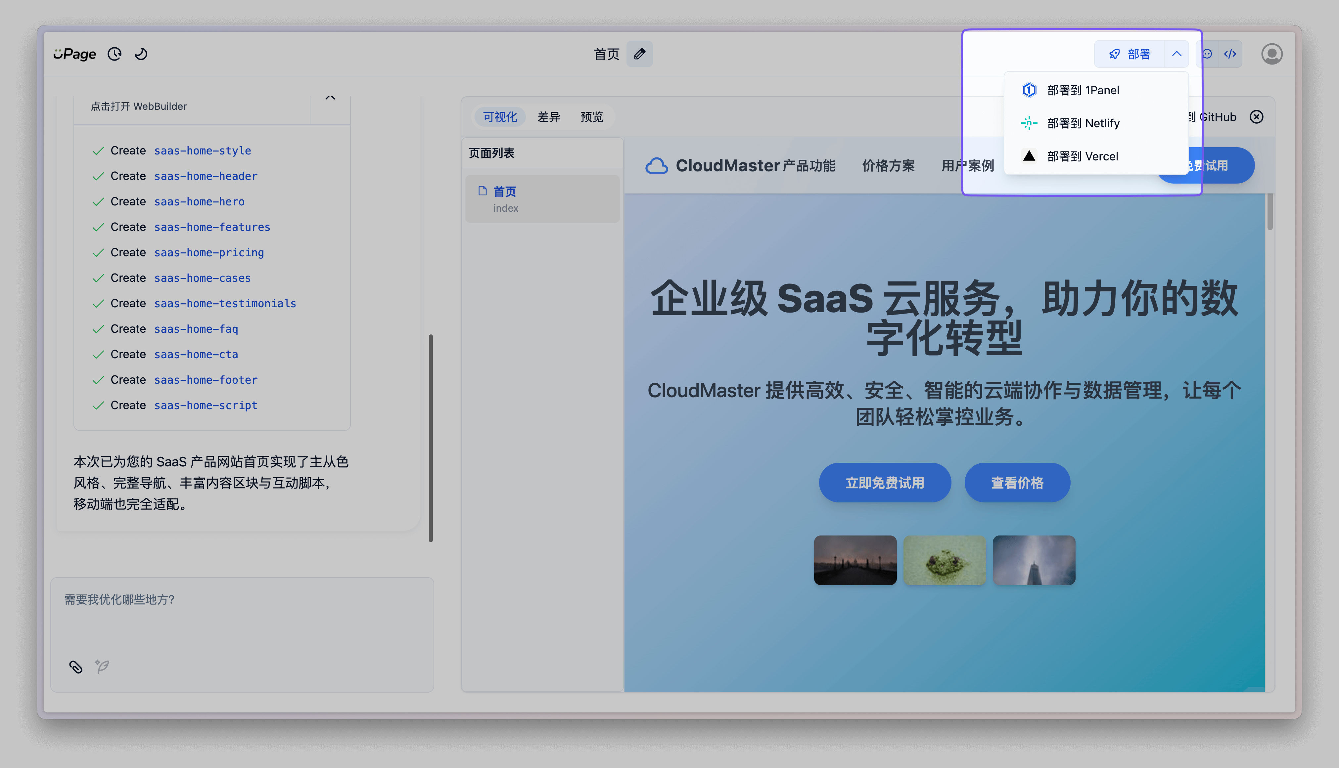Open the saas-home-pricing file link
1339x768 pixels.
point(209,253)
